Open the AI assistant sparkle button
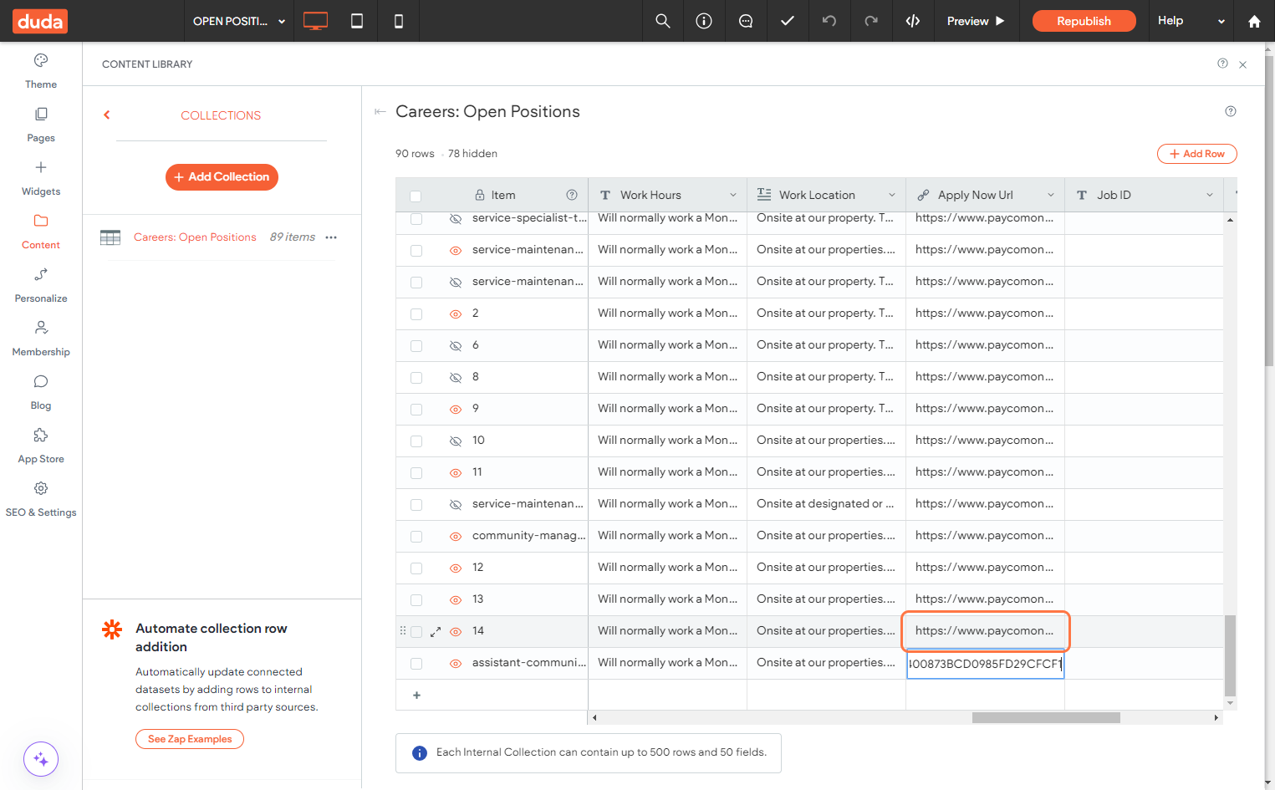This screenshot has width=1275, height=790. 41,759
